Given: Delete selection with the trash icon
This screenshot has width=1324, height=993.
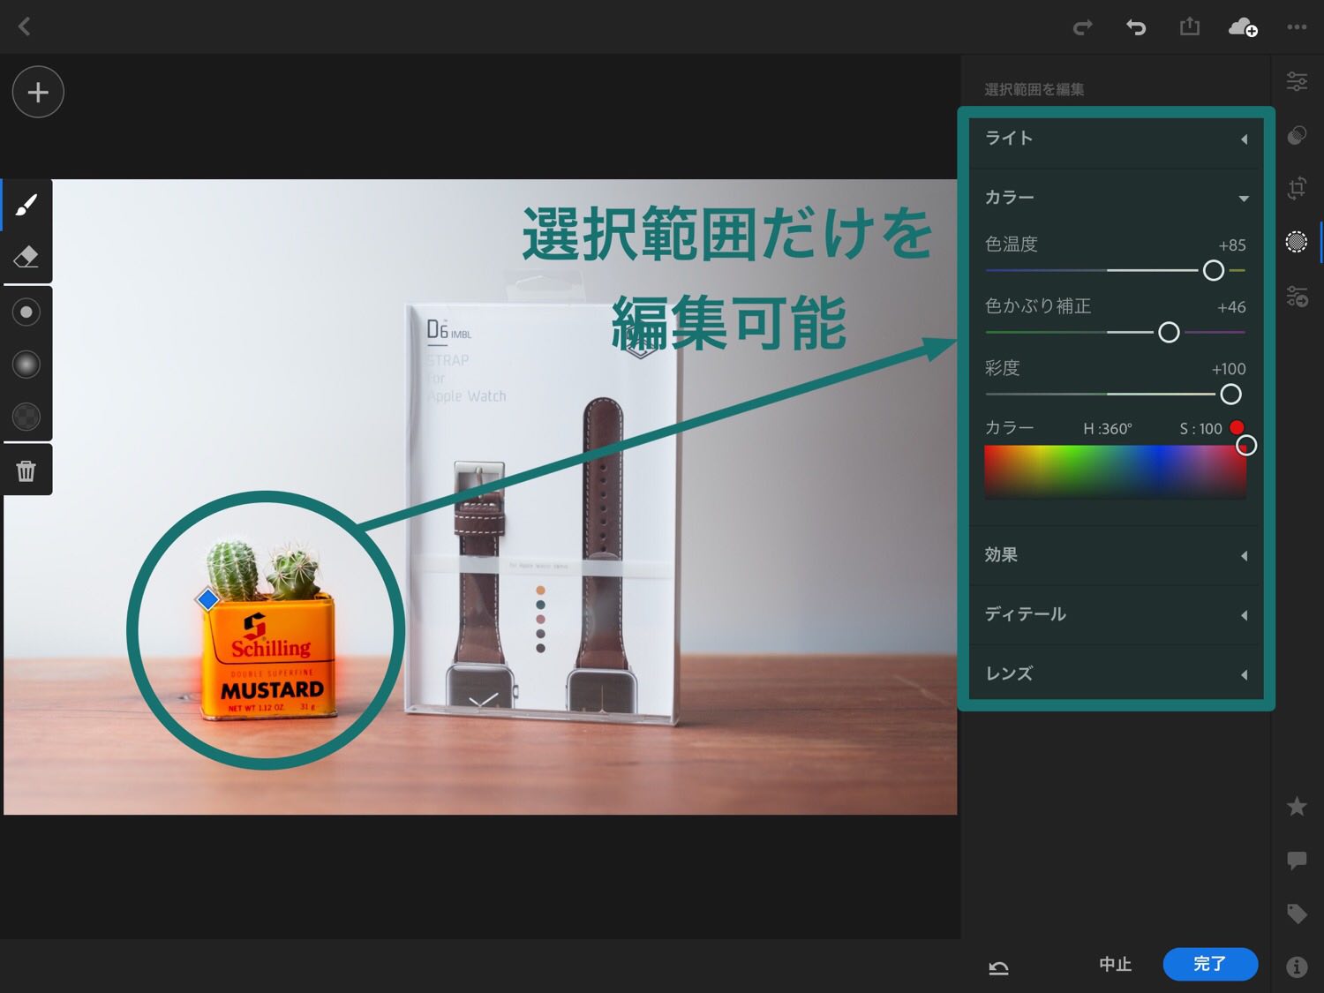Looking at the screenshot, I should (x=26, y=470).
